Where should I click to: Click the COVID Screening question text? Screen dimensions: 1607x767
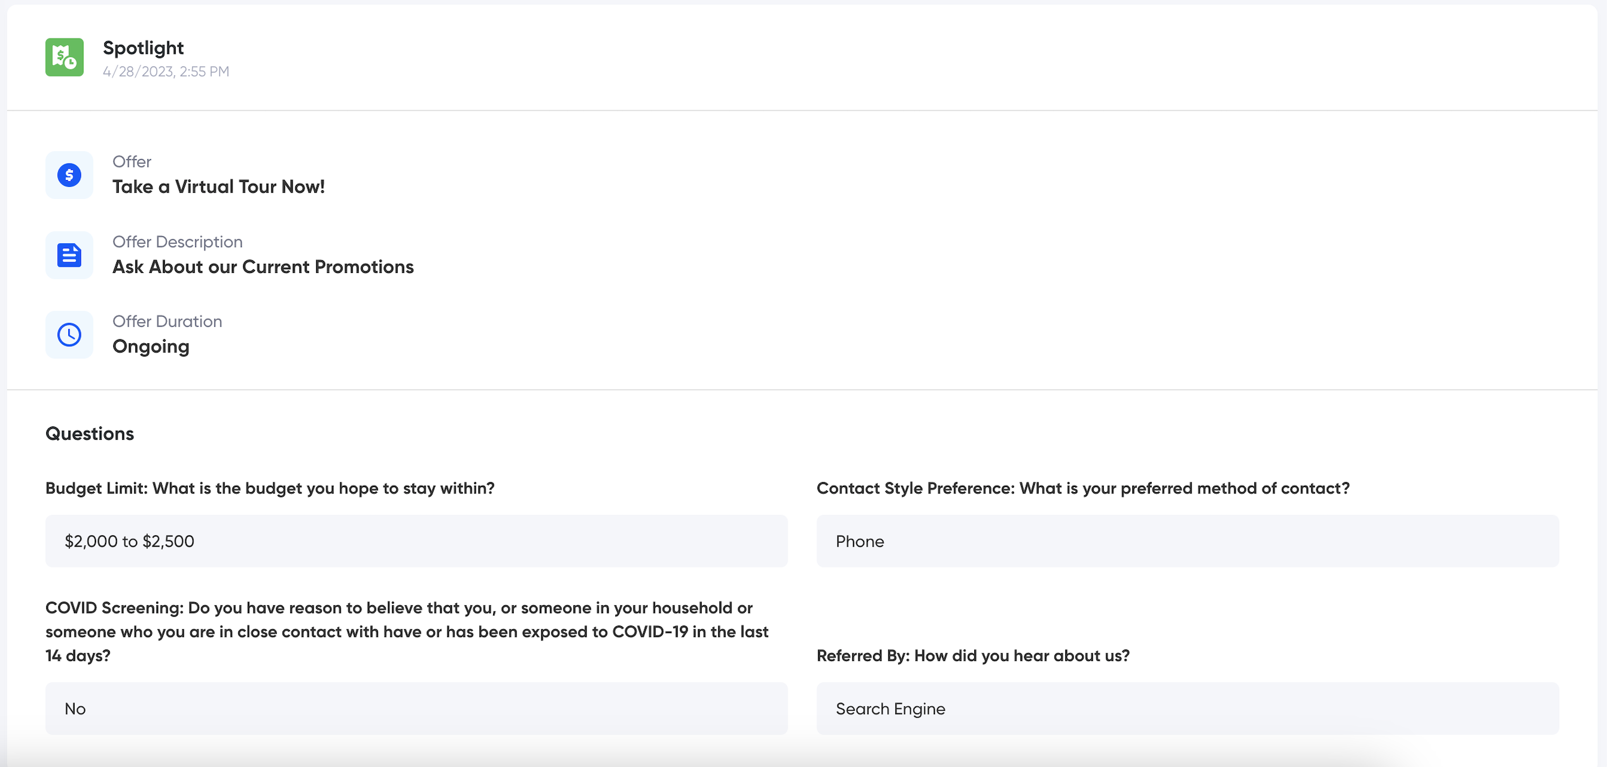tap(407, 632)
